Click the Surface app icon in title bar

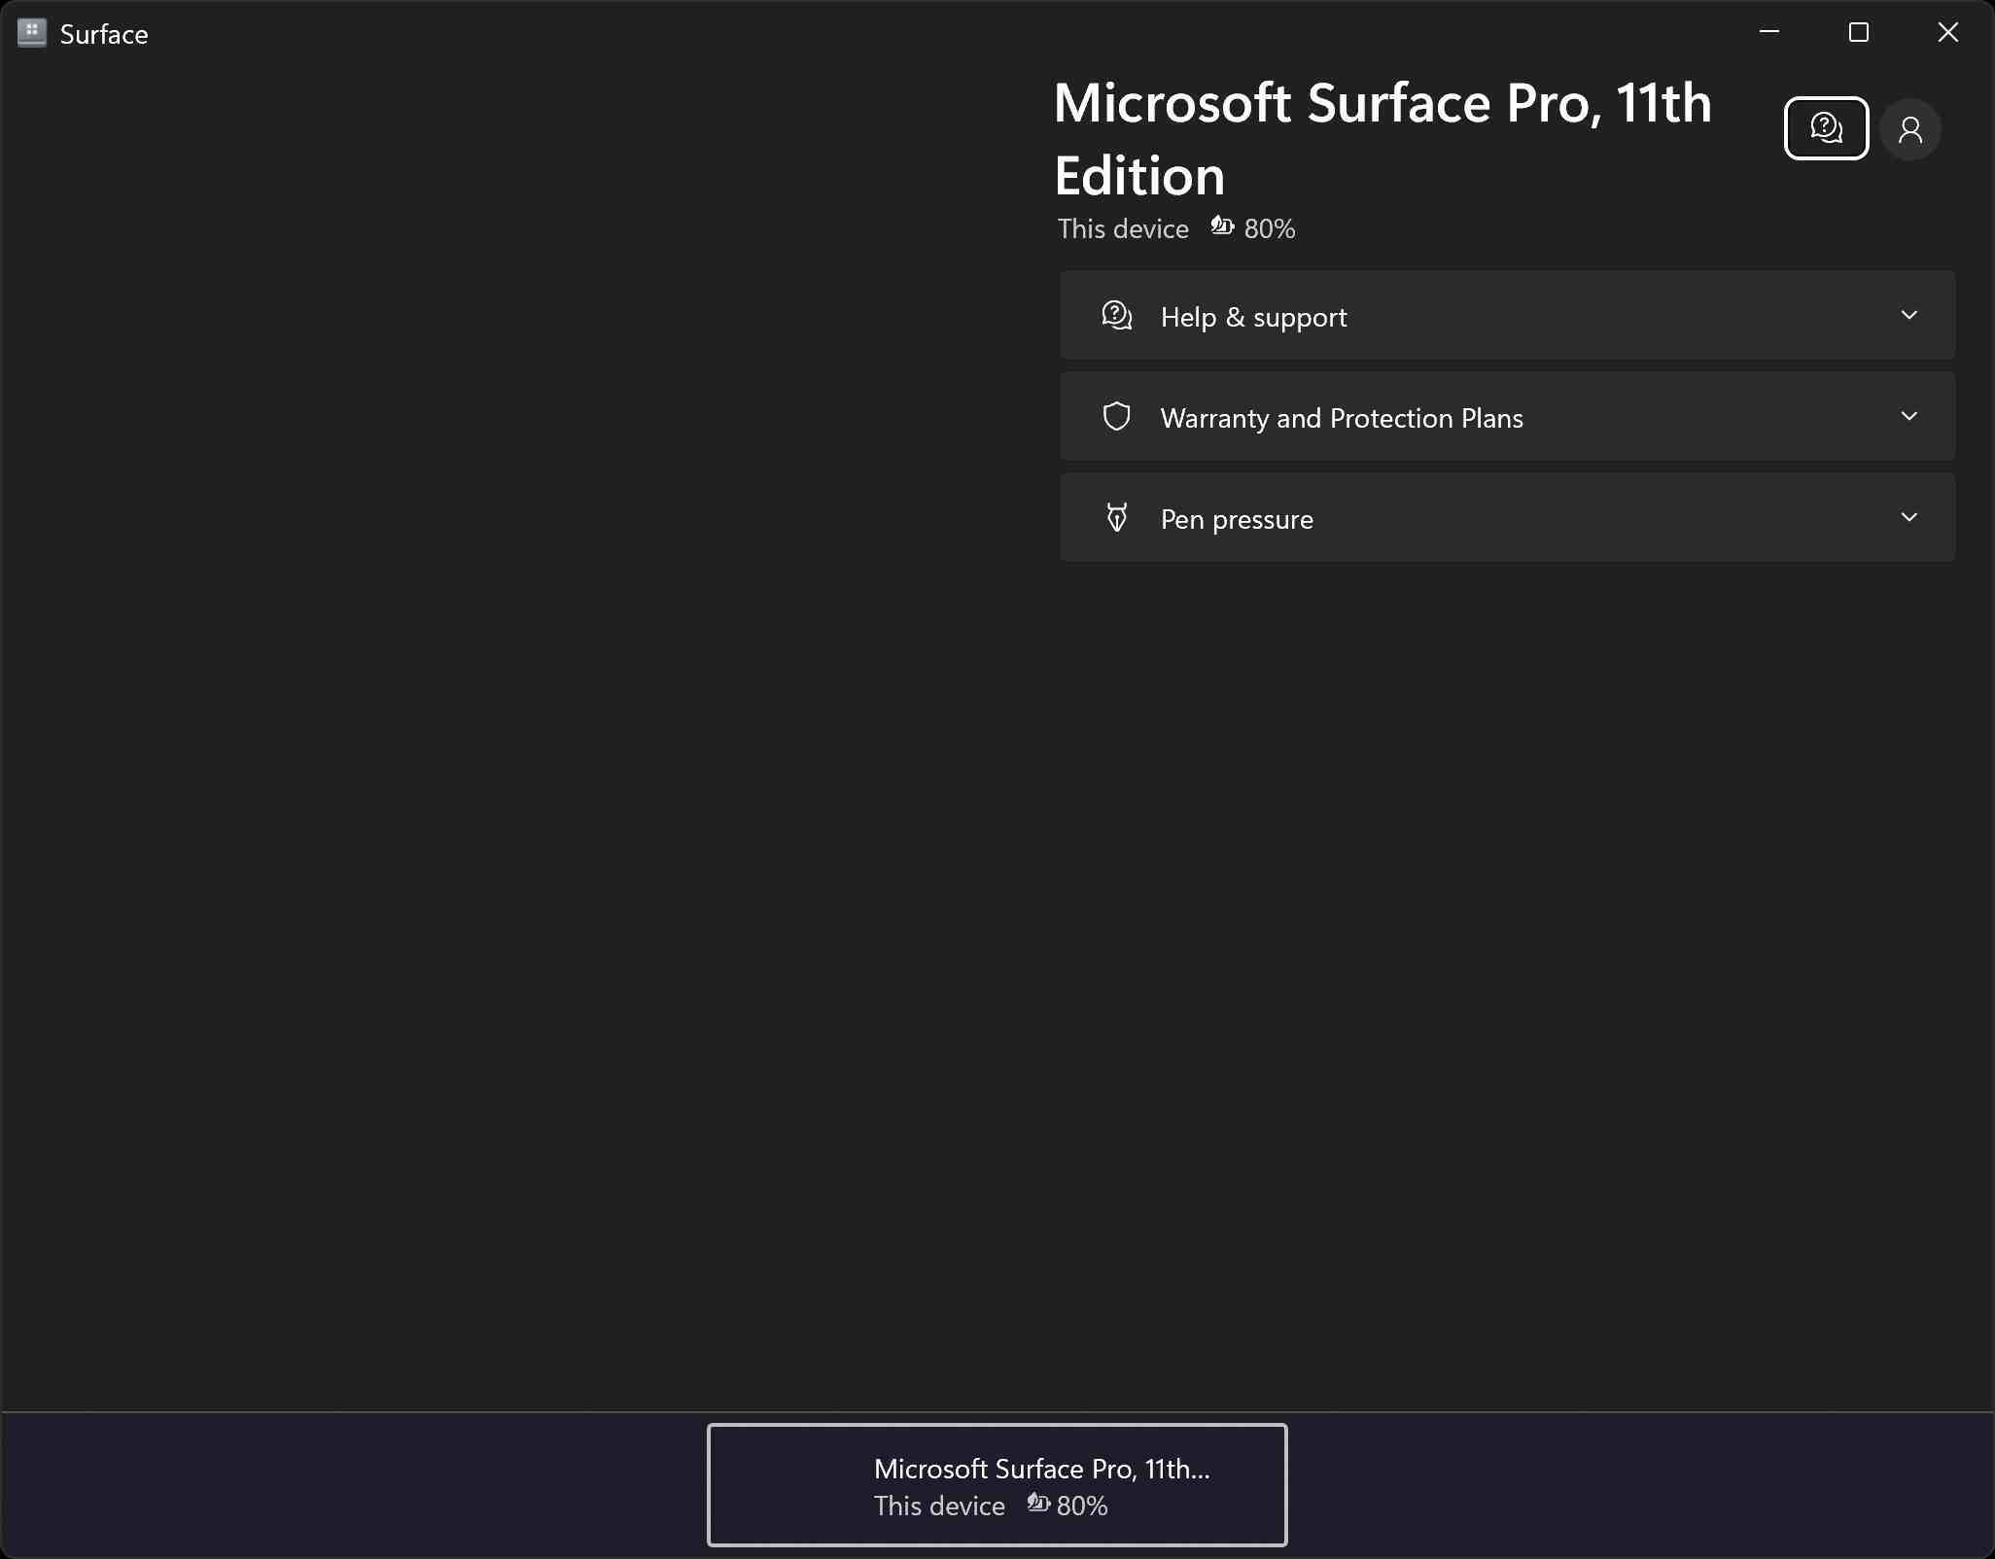(32, 33)
